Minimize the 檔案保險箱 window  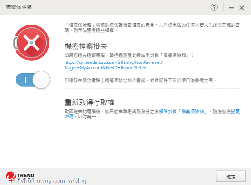point(231,8)
